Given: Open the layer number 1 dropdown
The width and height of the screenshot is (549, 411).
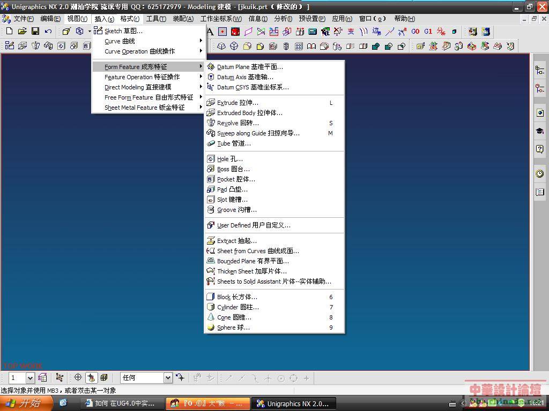Looking at the screenshot, I should [30, 378].
